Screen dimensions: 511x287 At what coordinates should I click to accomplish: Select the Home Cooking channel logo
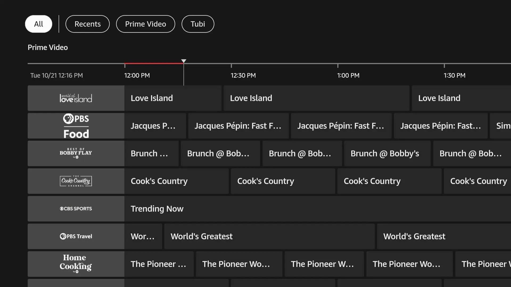76,264
